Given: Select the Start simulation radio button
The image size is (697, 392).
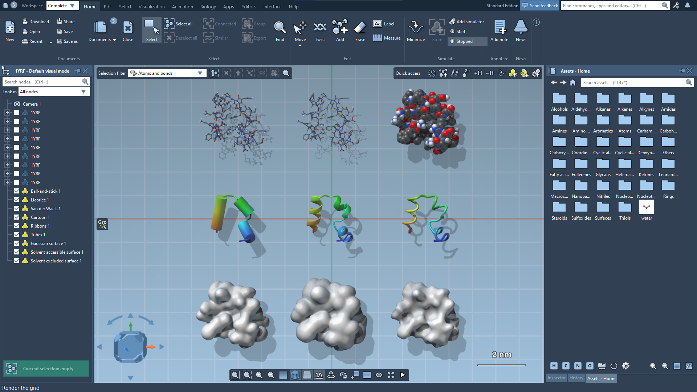Looking at the screenshot, I should pos(452,32).
